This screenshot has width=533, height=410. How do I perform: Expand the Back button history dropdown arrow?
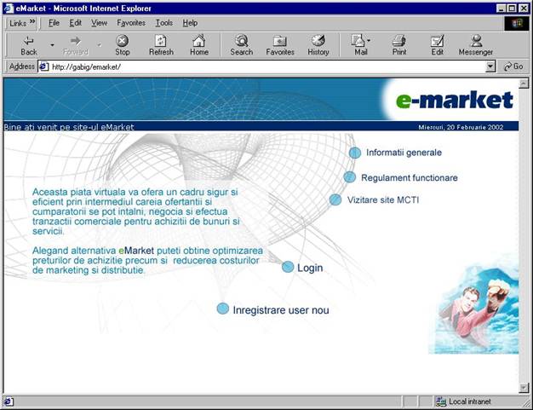[52, 44]
